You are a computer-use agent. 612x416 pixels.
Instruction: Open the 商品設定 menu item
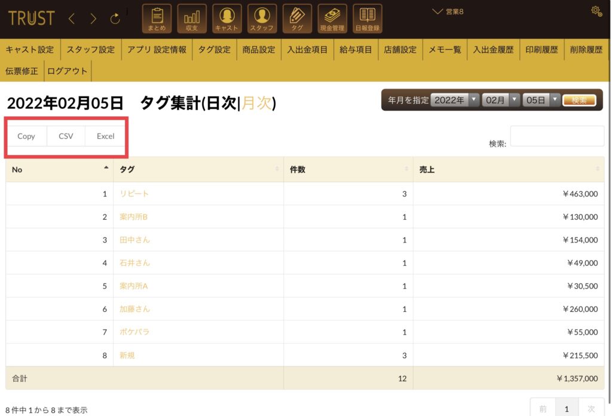tap(258, 50)
